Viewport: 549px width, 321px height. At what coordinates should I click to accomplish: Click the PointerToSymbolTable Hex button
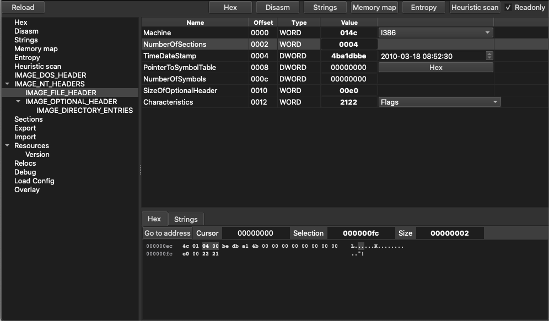[435, 68]
